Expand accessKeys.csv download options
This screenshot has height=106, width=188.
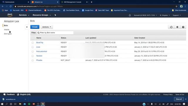pyautogui.click(x=25, y=99)
